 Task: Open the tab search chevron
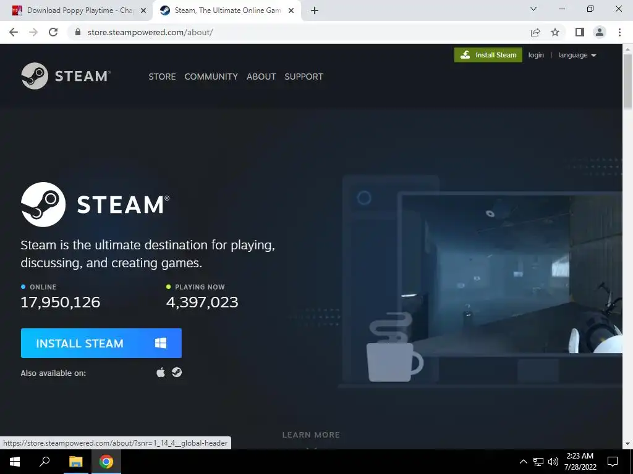tap(533, 9)
